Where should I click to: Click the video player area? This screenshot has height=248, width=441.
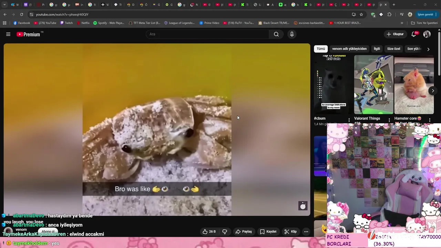click(157, 130)
